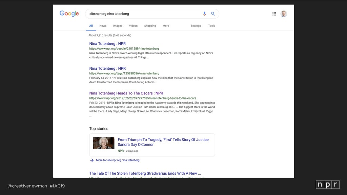Viewport: 347px width, 195px height.
Task: Open Nina Totenberg : NPR tags result
Action: click(x=107, y=68)
